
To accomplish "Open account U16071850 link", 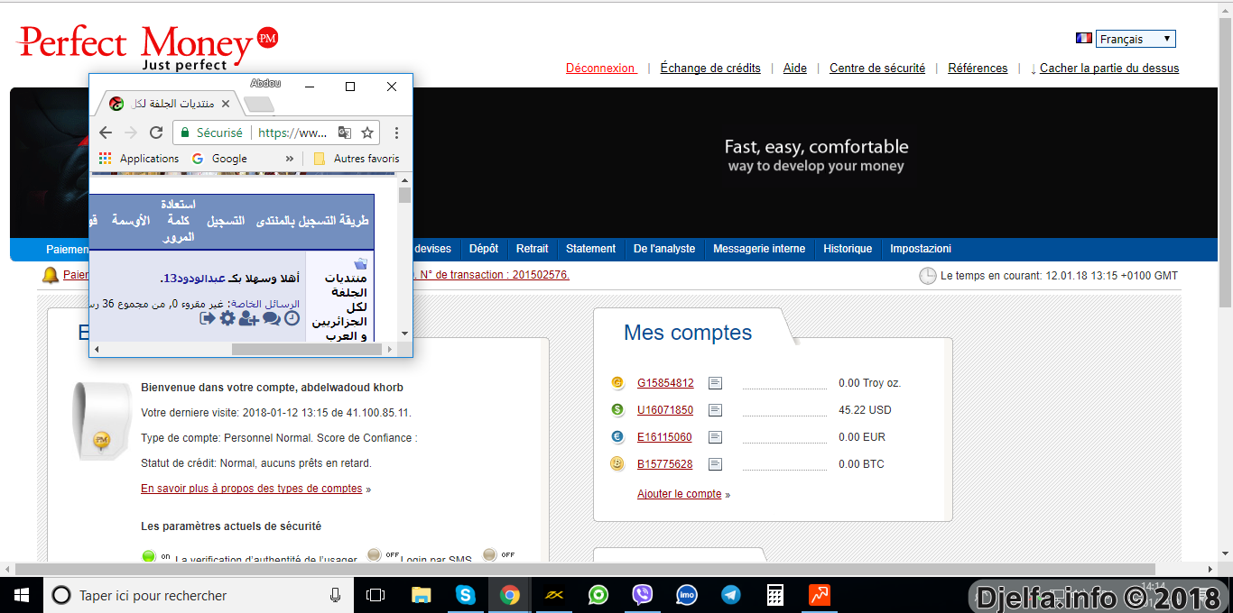I will pyautogui.click(x=665, y=410).
